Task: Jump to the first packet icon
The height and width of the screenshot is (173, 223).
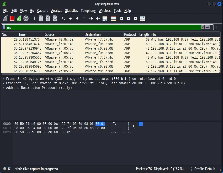Action: click(91, 18)
